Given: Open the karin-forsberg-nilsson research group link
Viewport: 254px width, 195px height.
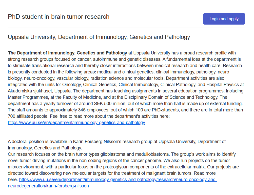Looking at the screenshot, I should 112,183.
